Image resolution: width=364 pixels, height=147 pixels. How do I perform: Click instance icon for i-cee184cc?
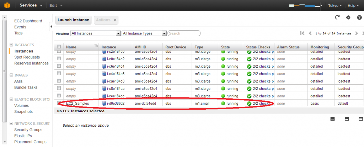pyautogui.click(x=104, y=96)
